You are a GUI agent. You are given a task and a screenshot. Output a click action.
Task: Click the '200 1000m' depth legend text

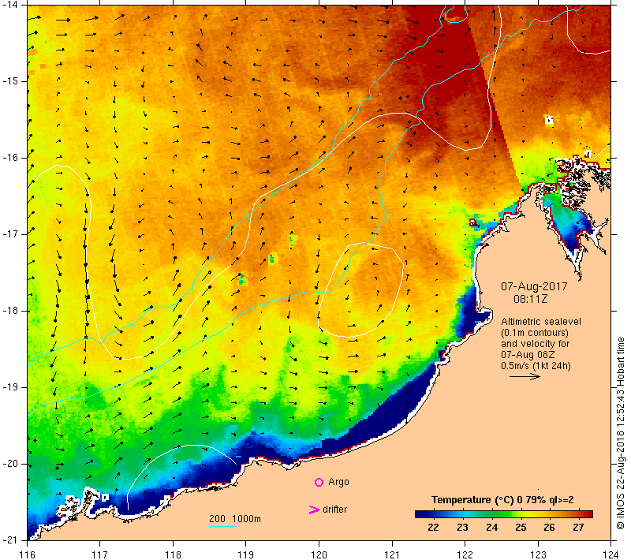[235, 519]
